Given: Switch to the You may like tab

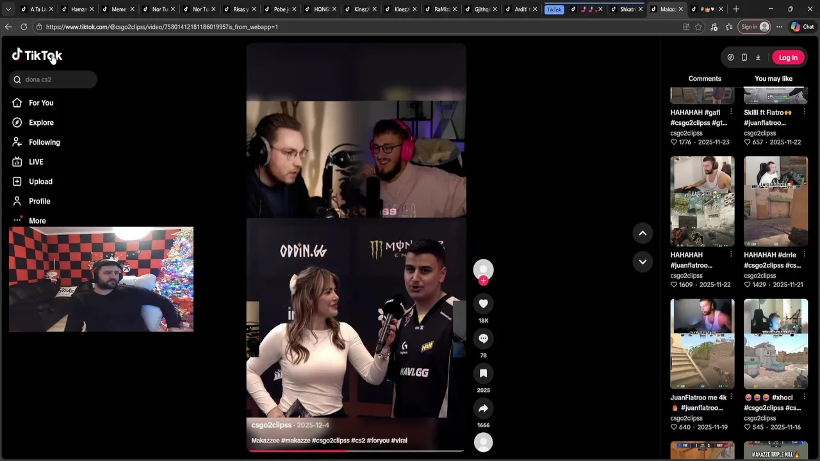Looking at the screenshot, I should 773,79.
